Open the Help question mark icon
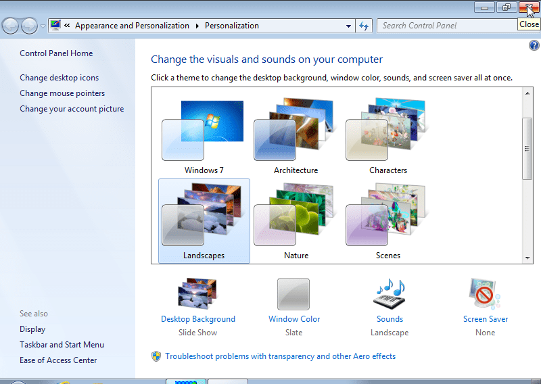 [x=534, y=45]
